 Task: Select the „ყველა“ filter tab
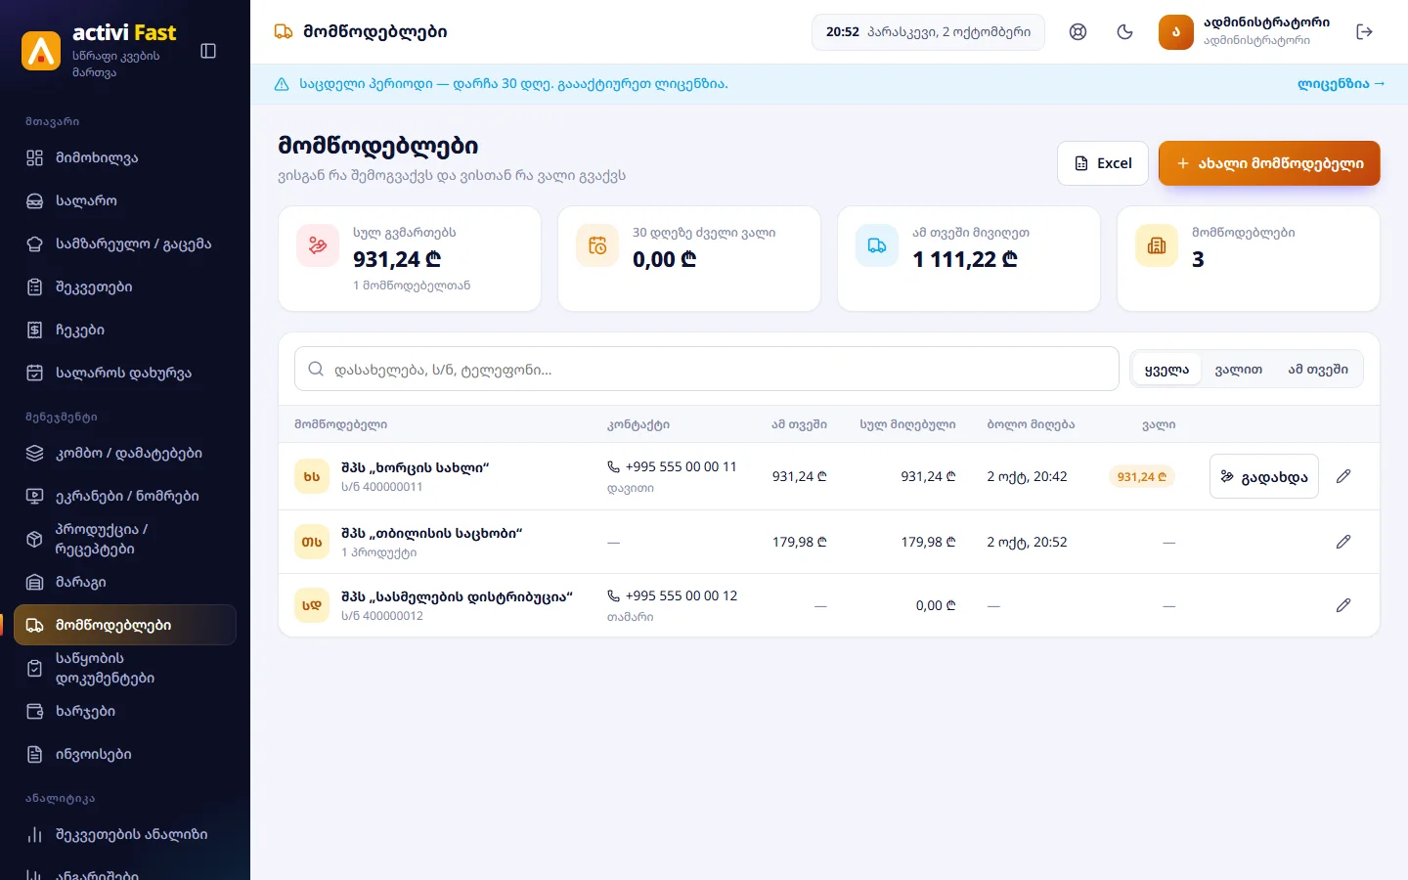click(x=1166, y=370)
